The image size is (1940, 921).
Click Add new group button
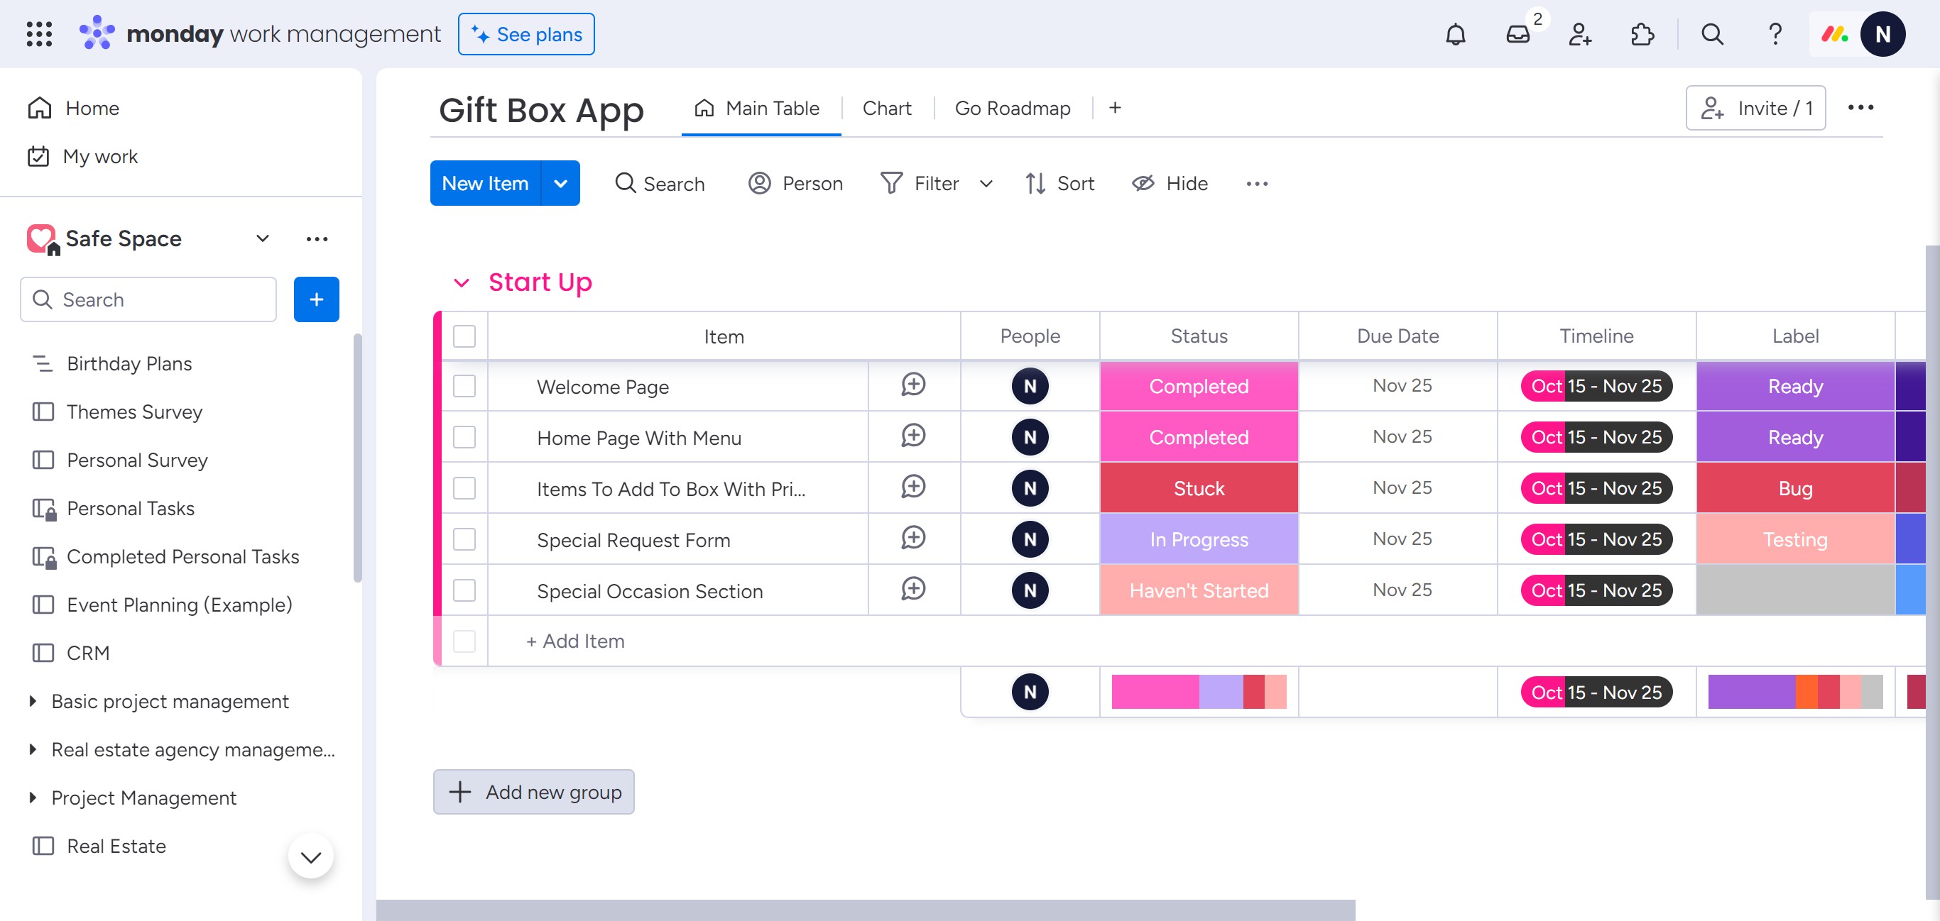point(533,792)
